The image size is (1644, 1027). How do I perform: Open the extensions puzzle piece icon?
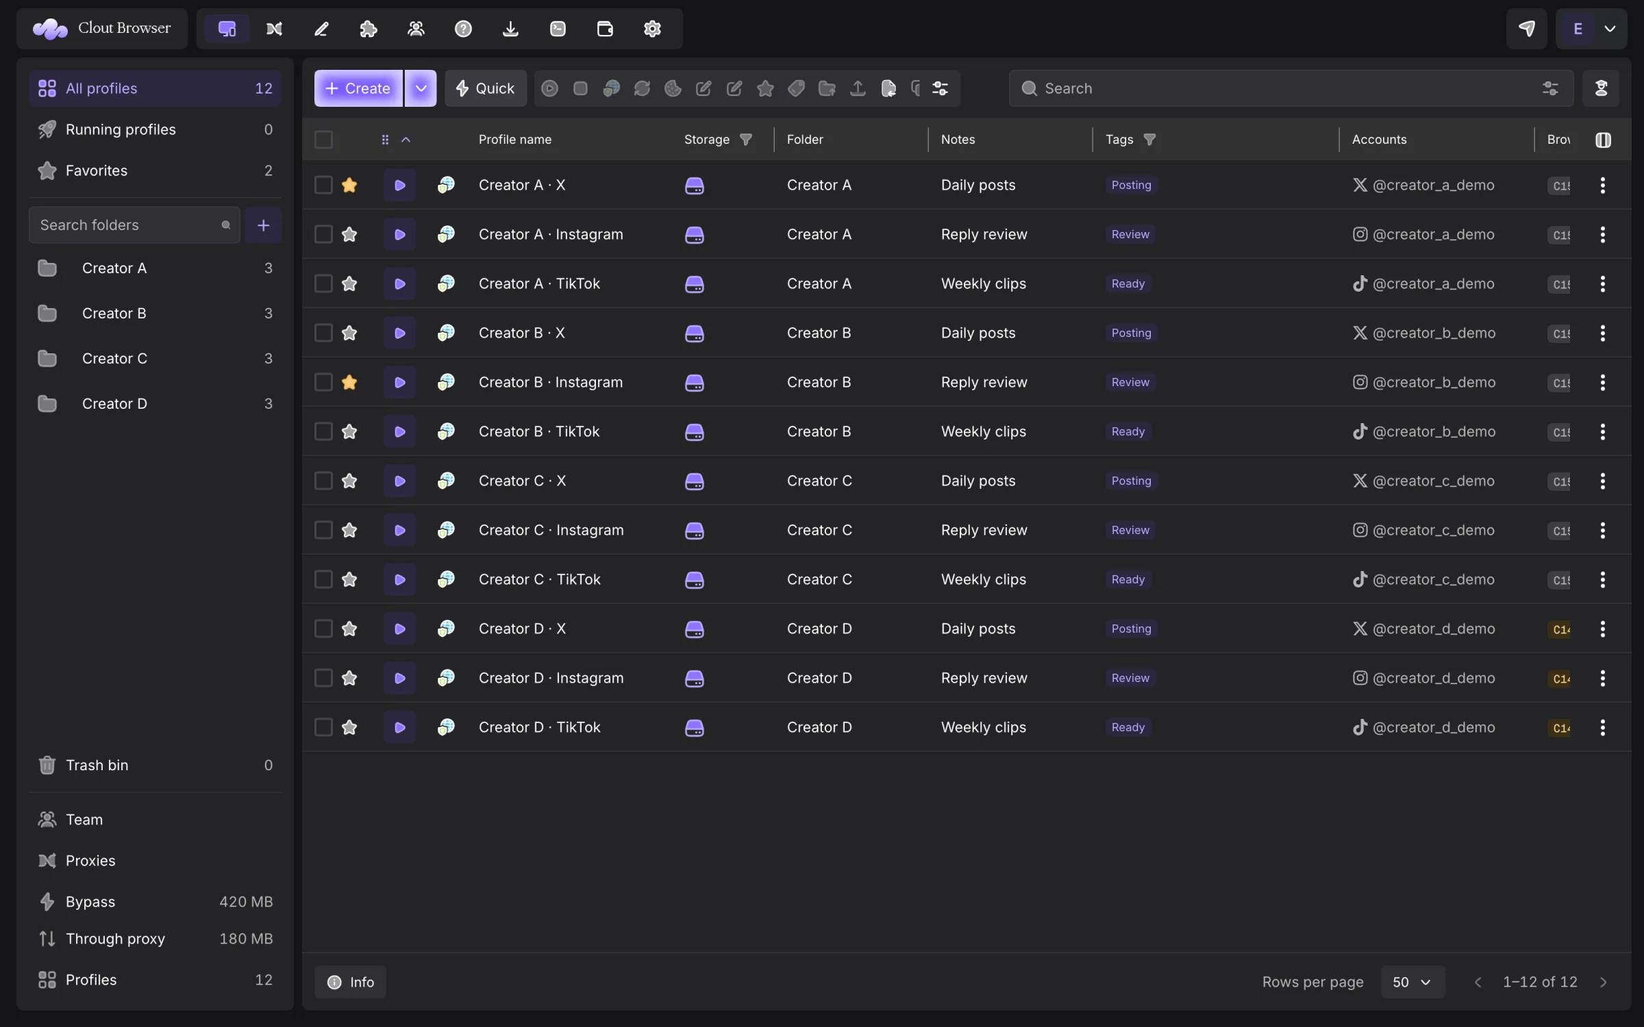369,29
